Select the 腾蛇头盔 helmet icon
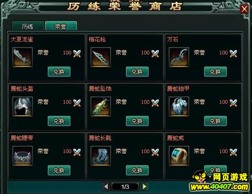 23,107
